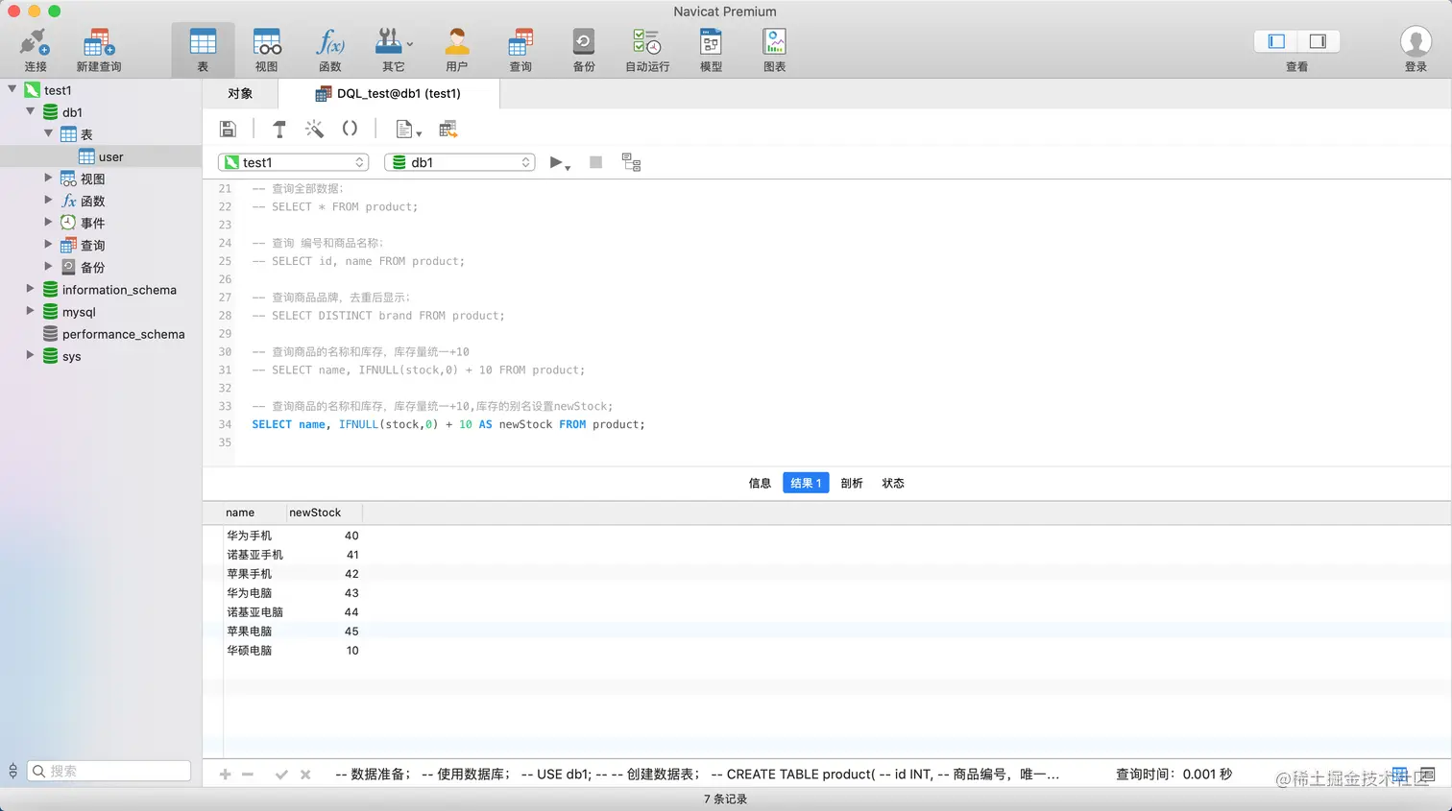Image resolution: width=1452 pixels, height=811 pixels.
Task: Expand the 函数 tree node in sidebar
Action: click(x=49, y=200)
